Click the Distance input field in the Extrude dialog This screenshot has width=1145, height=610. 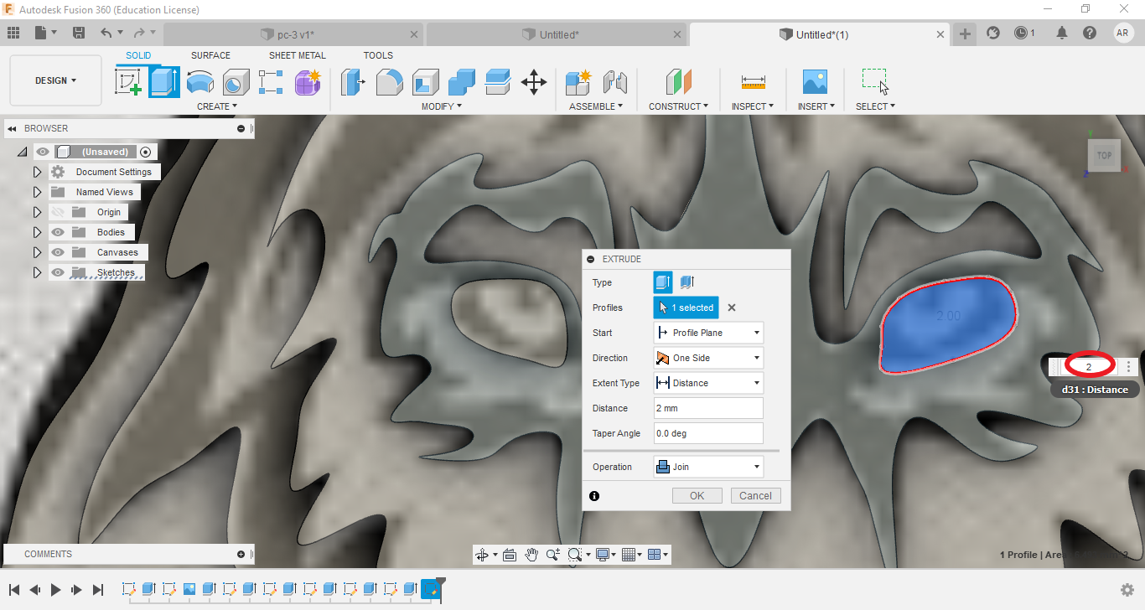point(708,408)
